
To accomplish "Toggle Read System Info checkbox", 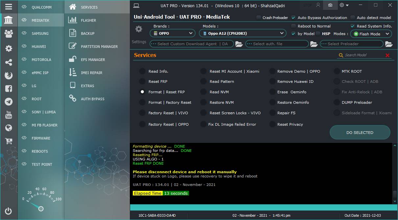I will coord(353,26).
